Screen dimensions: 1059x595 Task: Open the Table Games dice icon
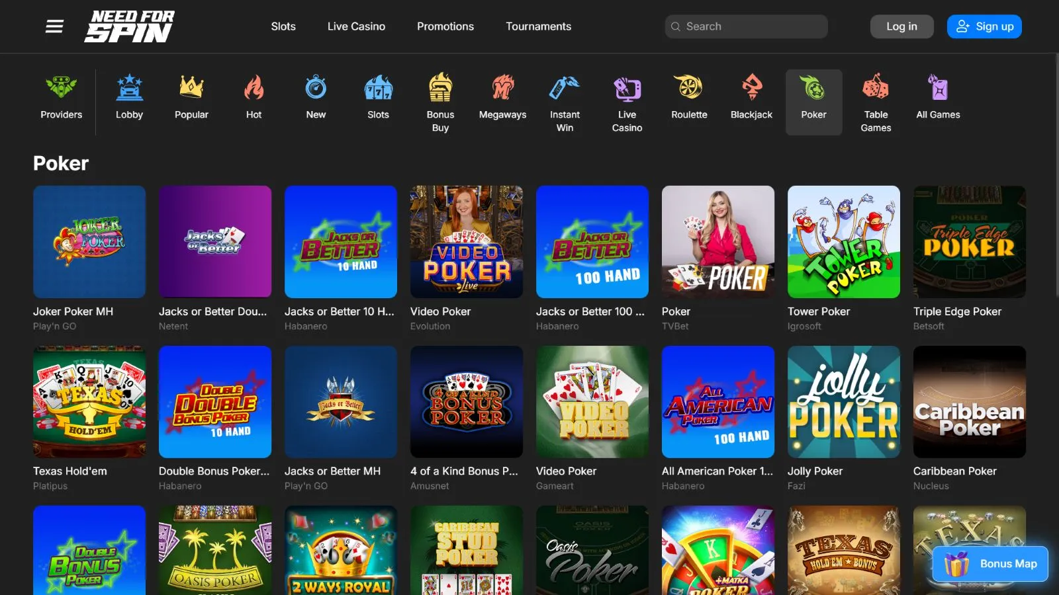(876, 88)
